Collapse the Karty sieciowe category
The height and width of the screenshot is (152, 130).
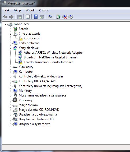(x=11, y=48)
